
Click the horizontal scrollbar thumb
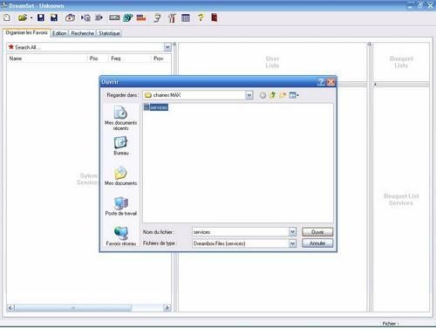point(73,308)
